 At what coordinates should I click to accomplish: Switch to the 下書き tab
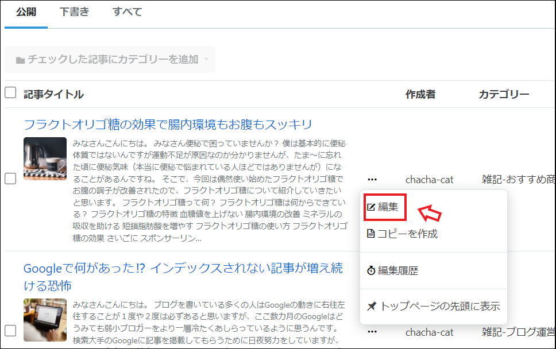click(x=74, y=12)
